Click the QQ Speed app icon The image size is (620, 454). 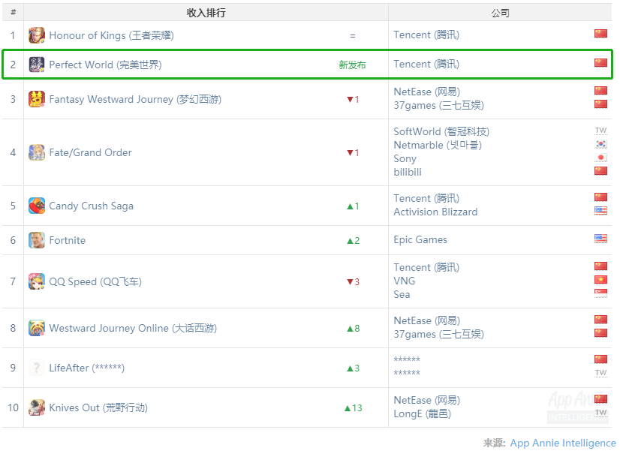coord(37,281)
